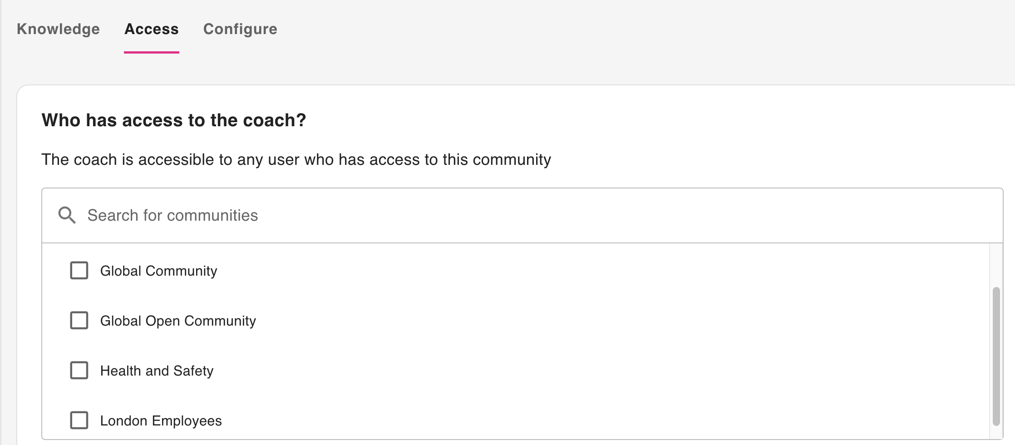
Task: Click the pink underline beneath Access
Action: 152,52
